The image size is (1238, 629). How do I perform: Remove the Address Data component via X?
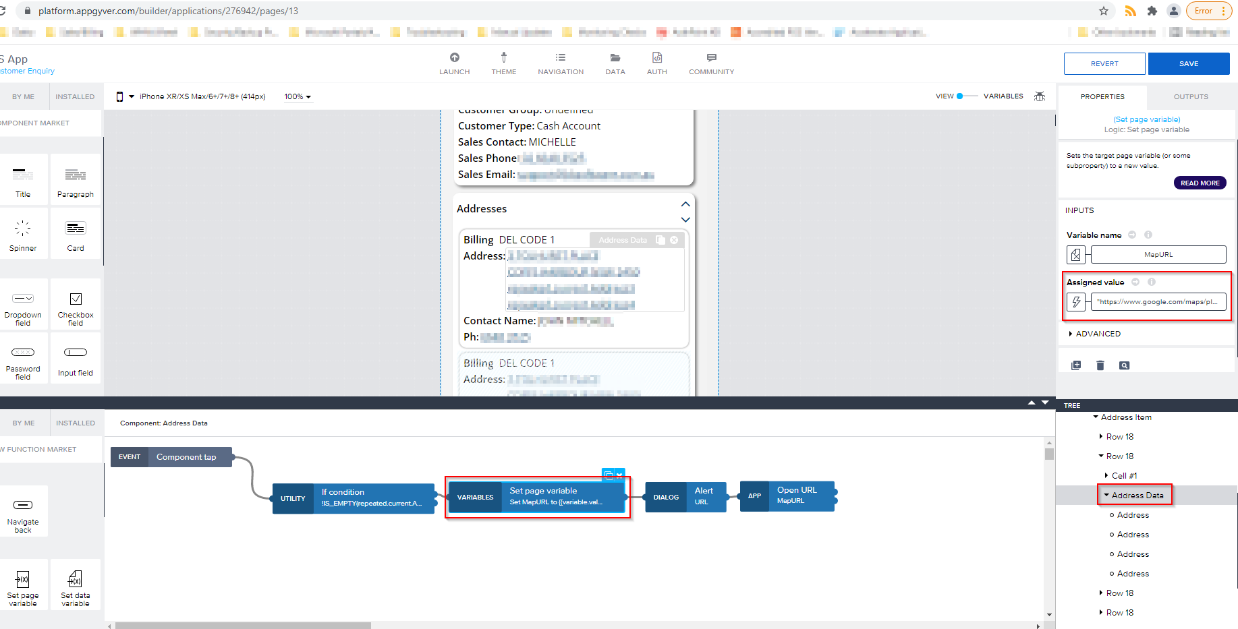[674, 240]
